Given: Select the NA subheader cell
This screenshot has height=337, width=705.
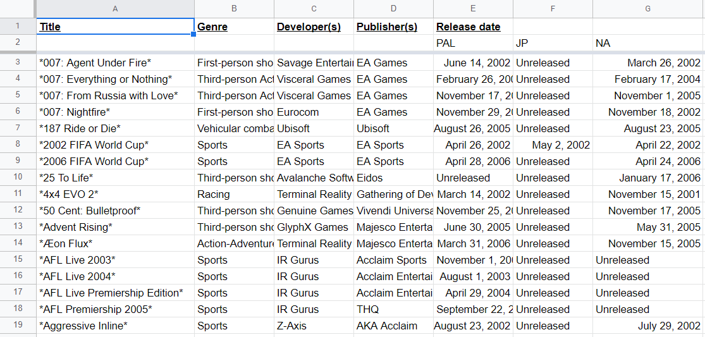Looking at the screenshot, I should (648, 43).
